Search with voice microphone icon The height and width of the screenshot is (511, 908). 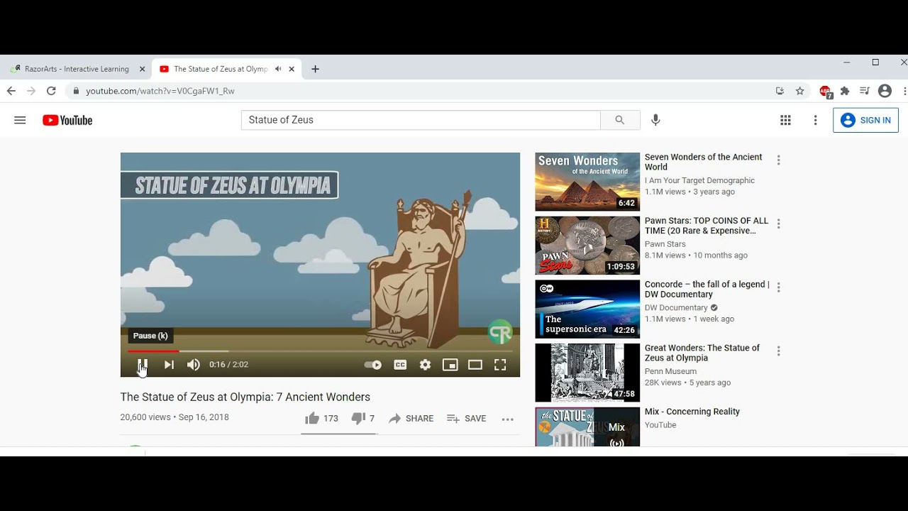[x=655, y=120]
